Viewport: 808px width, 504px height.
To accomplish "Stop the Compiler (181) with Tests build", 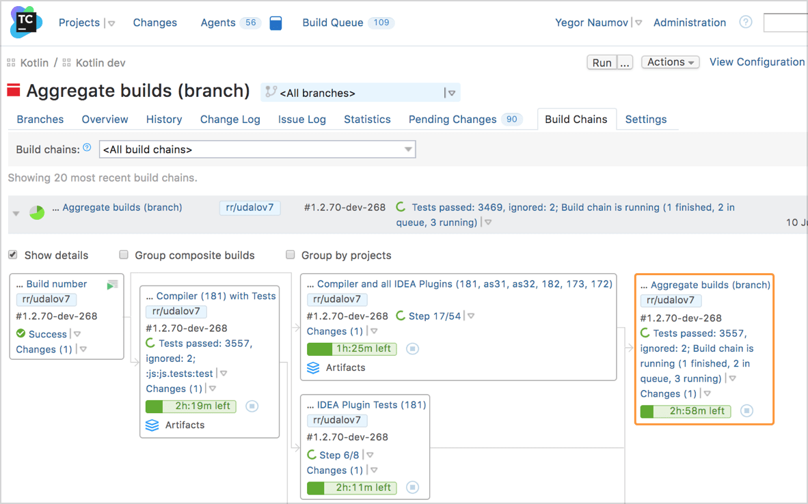I will pyautogui.click(x=252, y=406).
